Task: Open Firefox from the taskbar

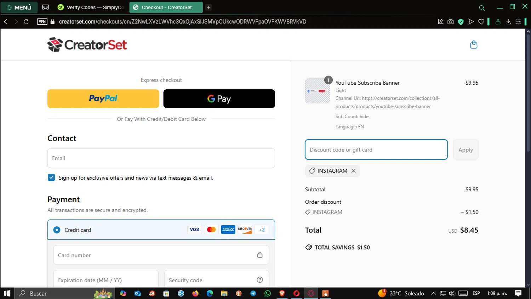Action: 195,293
